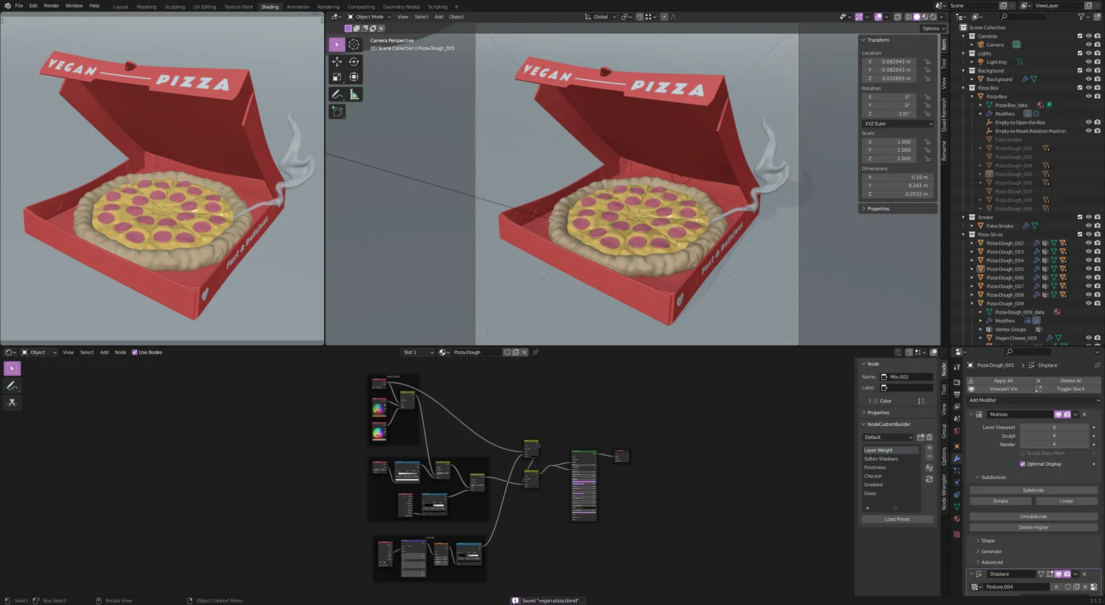Open the Node Wrangler sidebar tab
1105x605 pixels.
pyautogui.click(x=944, y=492)
